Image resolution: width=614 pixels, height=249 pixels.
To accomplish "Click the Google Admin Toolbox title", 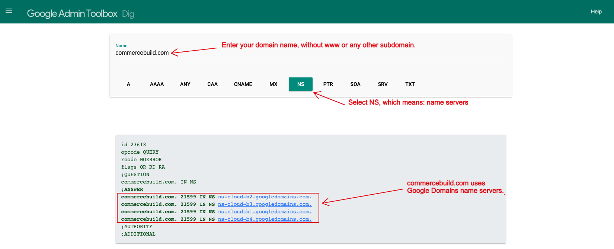I will coord(72,13).
